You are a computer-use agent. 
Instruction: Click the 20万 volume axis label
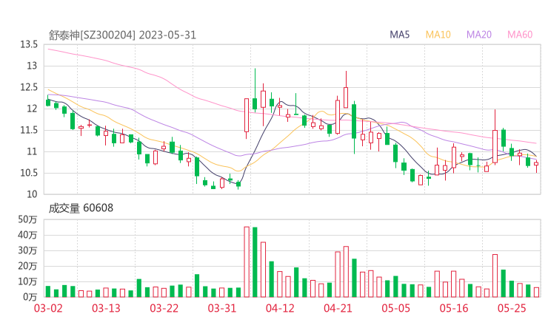pos(27,266)
